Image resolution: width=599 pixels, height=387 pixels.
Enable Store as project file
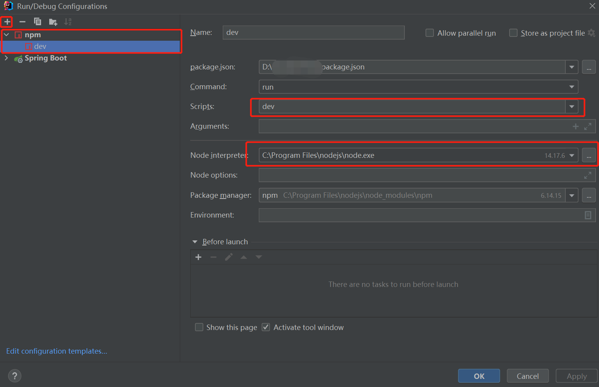(513, 33)
